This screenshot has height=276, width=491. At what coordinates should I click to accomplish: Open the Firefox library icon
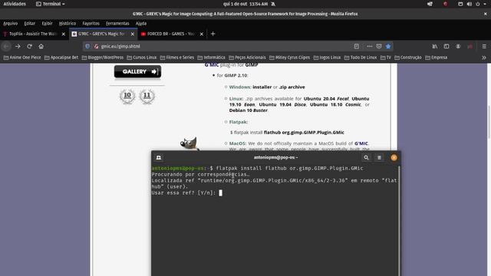[435, 46]
